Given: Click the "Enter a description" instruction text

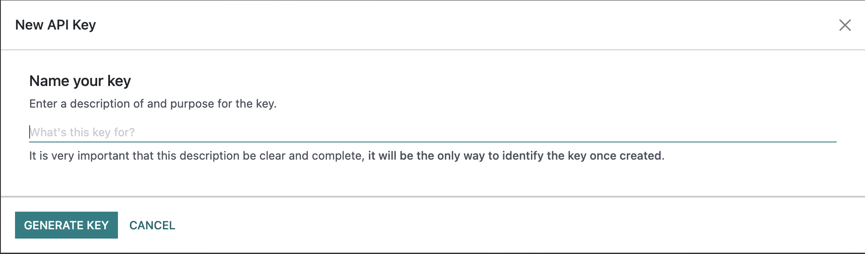Looking at the screenshot, I should coord(152,104).
